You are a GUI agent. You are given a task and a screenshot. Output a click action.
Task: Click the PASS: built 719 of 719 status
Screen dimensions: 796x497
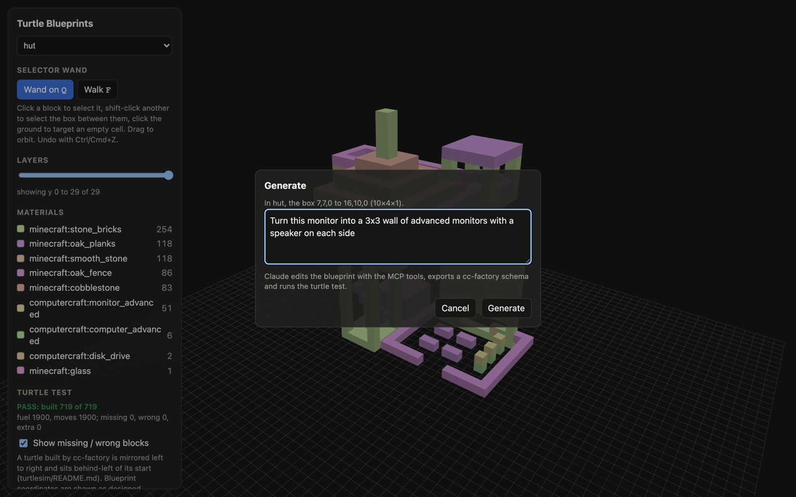[57, 407]
